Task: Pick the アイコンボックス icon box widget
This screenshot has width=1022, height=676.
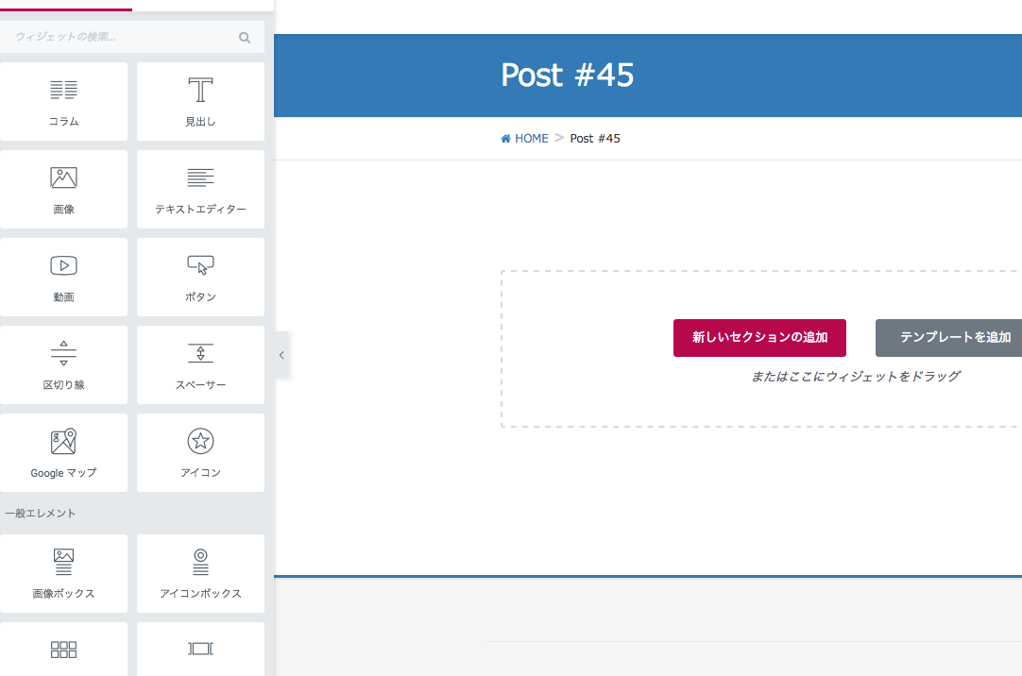Action: tap(201, 574)
